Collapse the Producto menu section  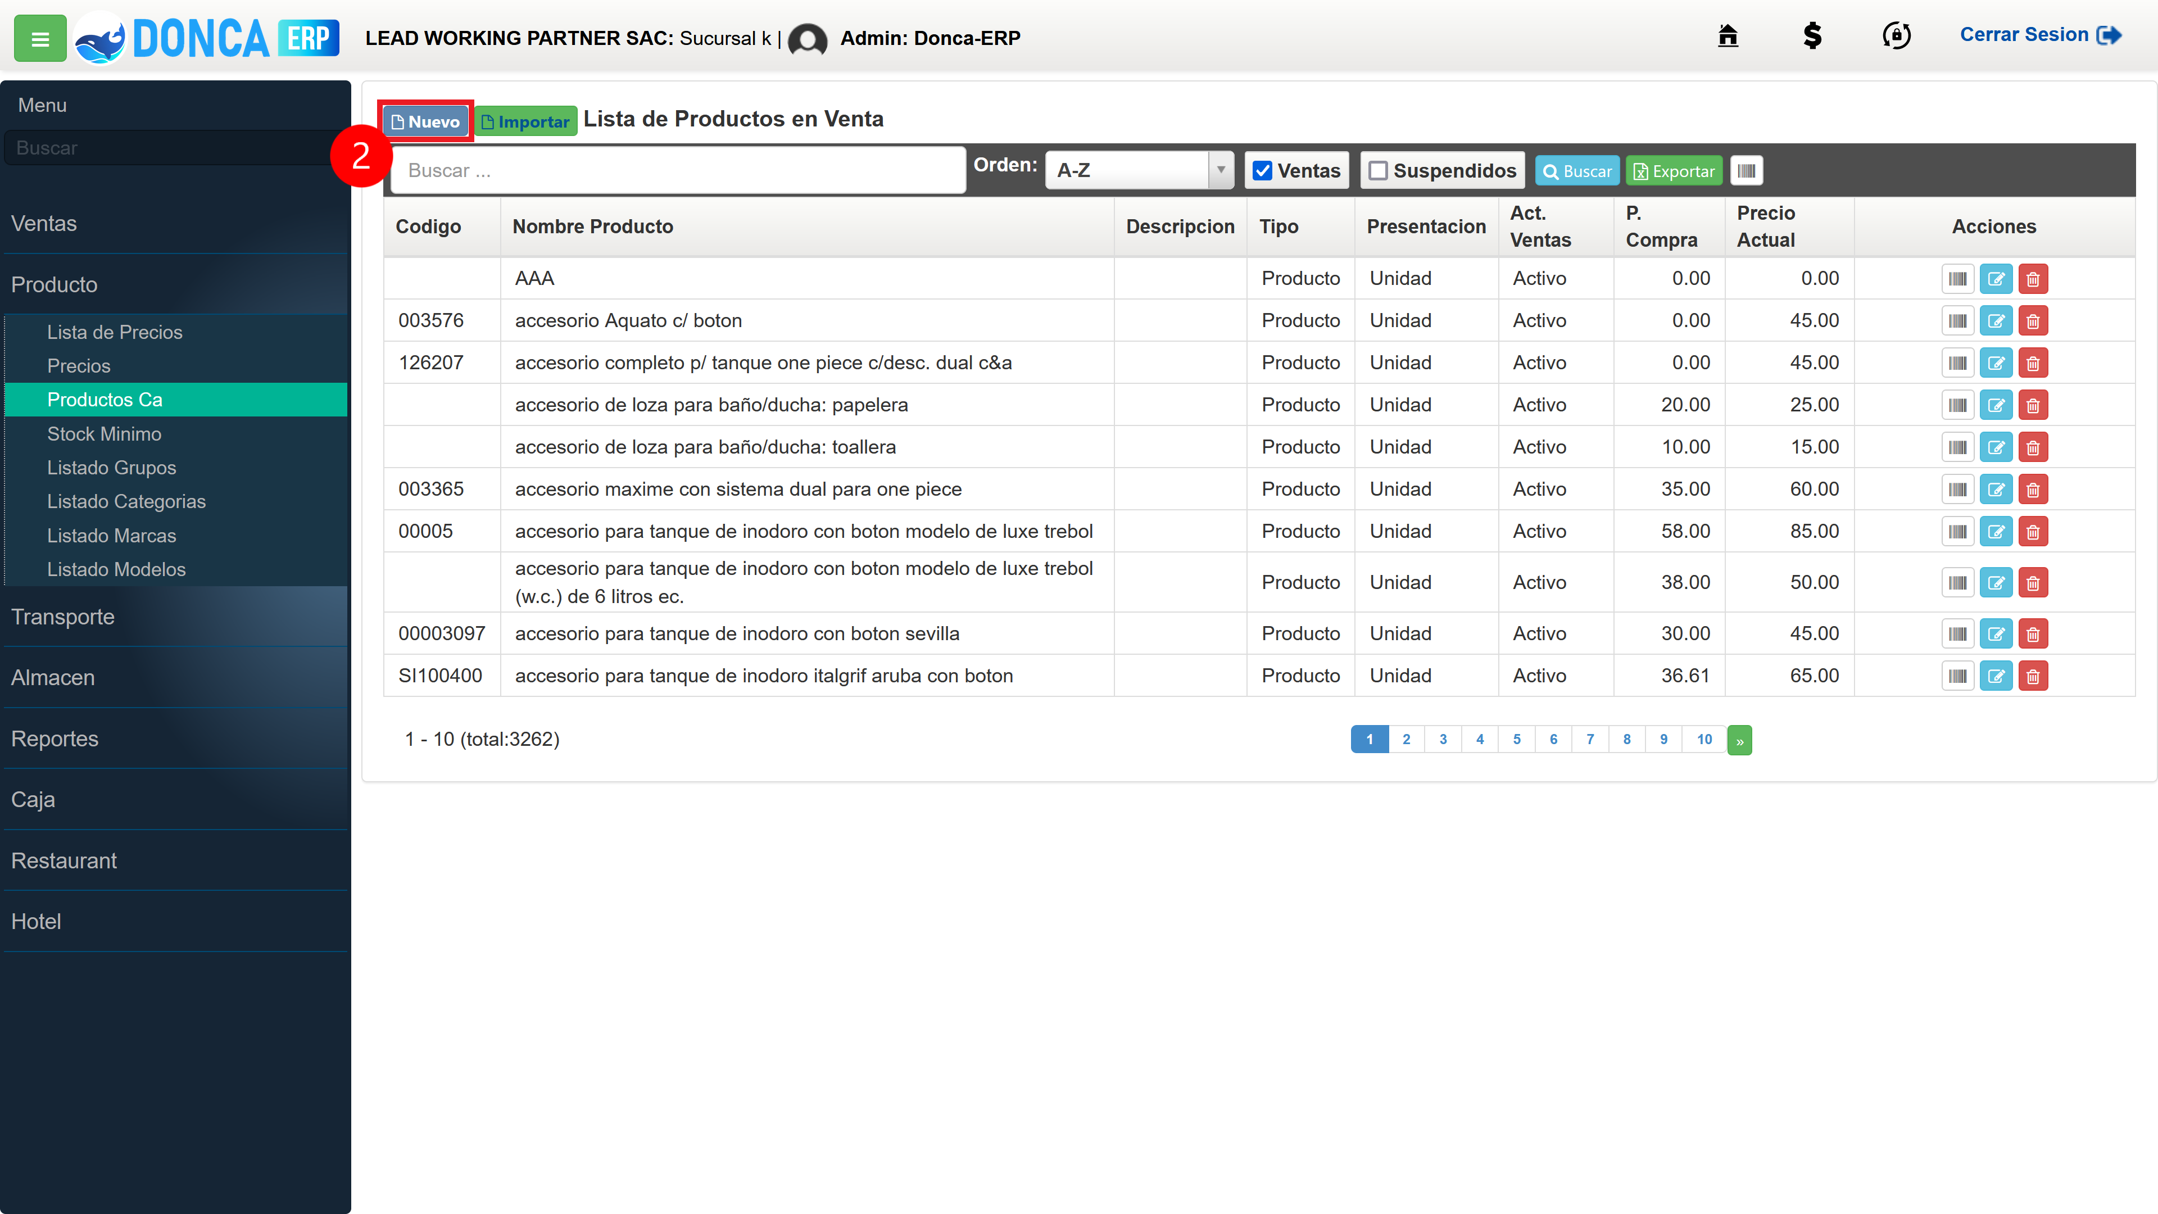pyautogui.click(x=176, y=285)
